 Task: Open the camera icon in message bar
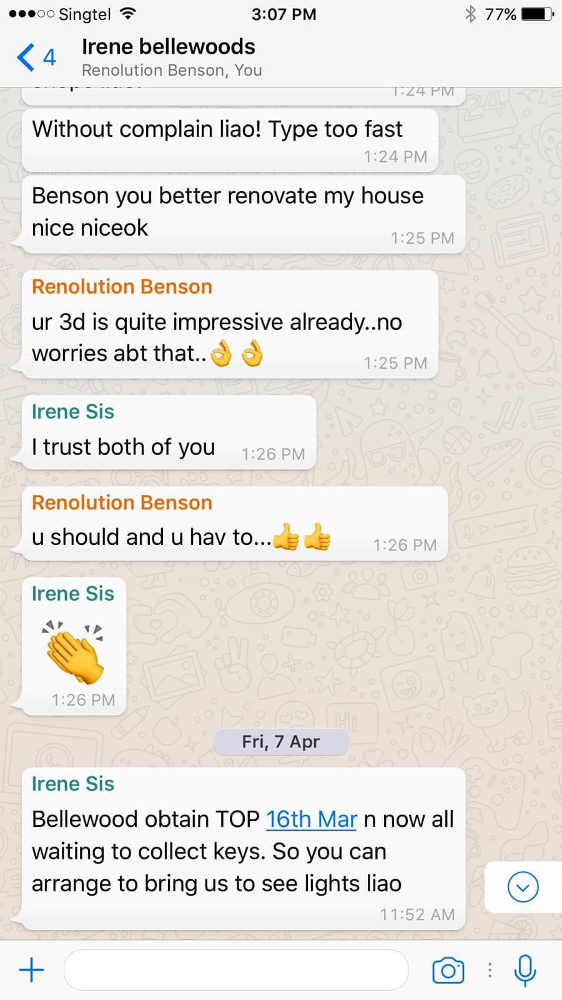coord(448,970)
